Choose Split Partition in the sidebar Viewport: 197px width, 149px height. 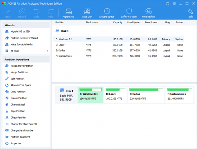(x=17, y=79)
